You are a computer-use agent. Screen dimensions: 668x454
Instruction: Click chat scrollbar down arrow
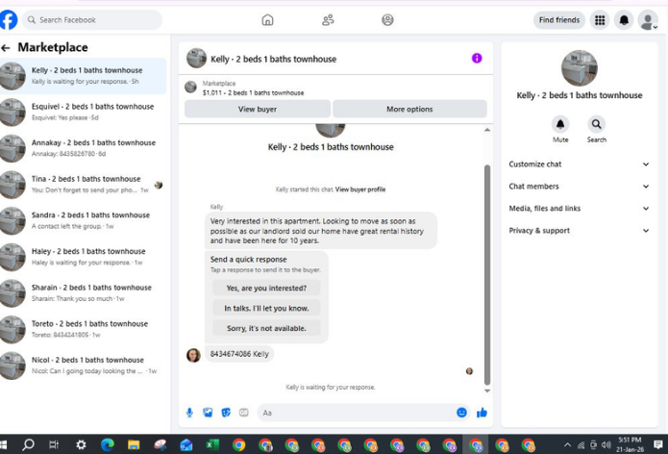tap(487, 391)
